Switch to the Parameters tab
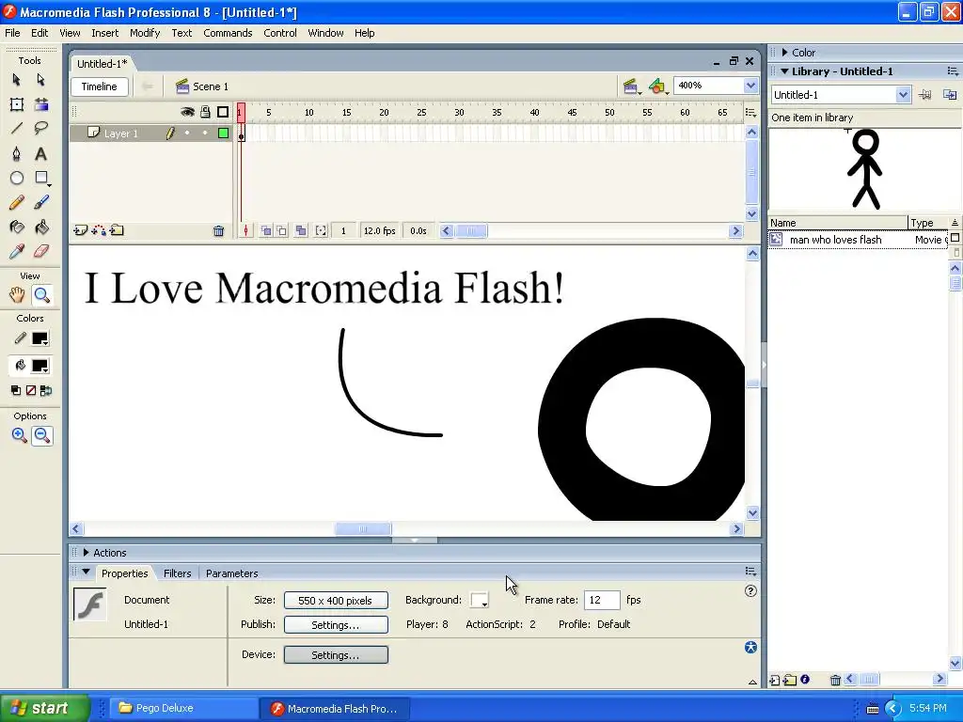Image resolution: width=963 pixels, height=722 pixels. tap(231, 573)
